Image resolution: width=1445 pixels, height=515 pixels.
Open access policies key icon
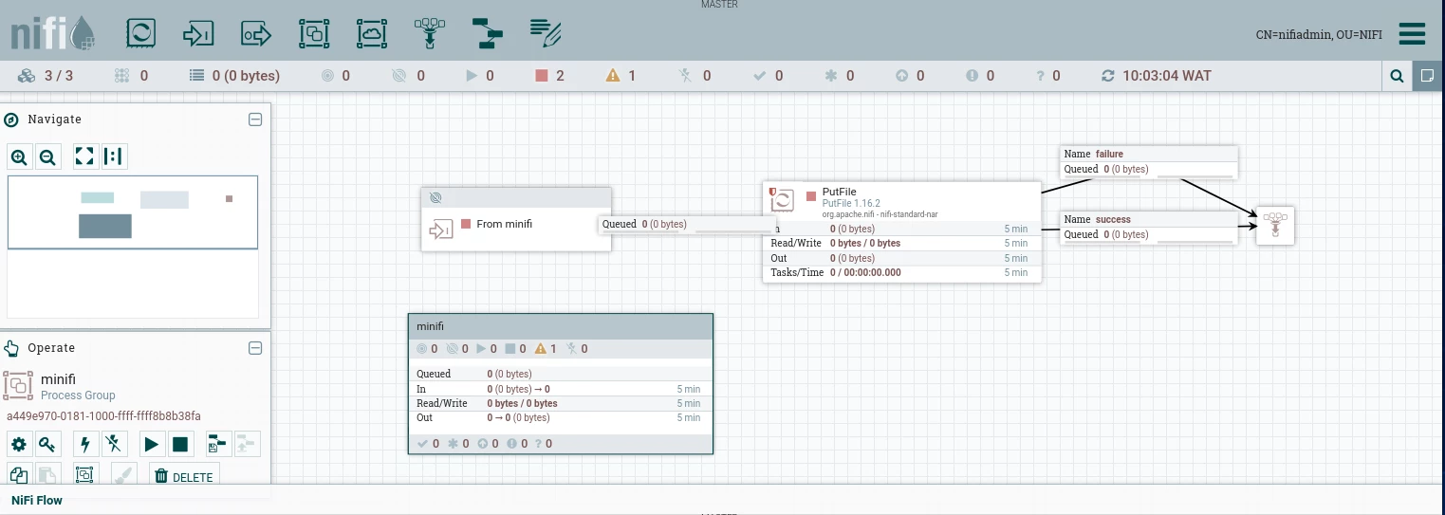point(47,444)
